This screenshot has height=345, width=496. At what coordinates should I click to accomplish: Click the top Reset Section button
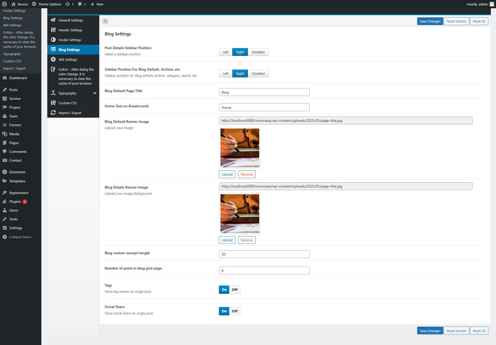point(456,21)
